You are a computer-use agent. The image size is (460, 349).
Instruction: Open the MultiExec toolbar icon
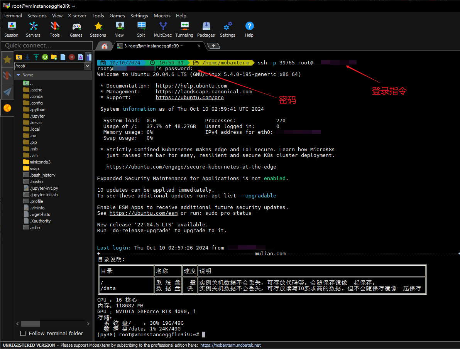click(163, 29)
